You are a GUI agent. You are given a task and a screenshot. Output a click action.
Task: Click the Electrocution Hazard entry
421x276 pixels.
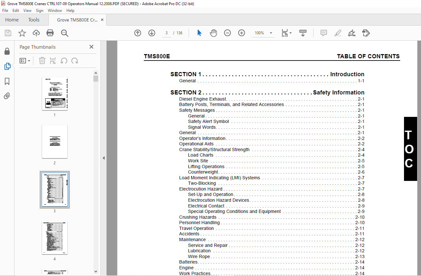tap(272, 189)
